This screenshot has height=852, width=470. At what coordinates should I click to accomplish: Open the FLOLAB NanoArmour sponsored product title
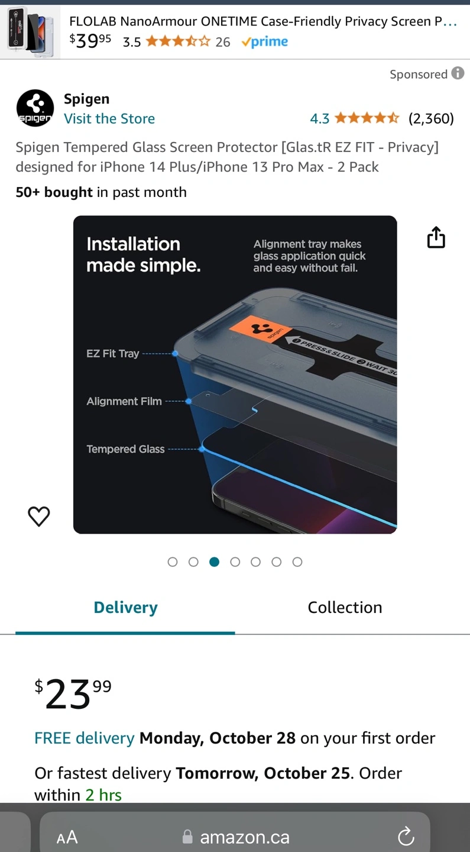pyautogui.click(x=263, y=22)
